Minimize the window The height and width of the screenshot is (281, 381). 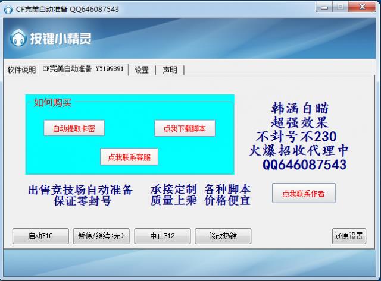pos(324,7)
